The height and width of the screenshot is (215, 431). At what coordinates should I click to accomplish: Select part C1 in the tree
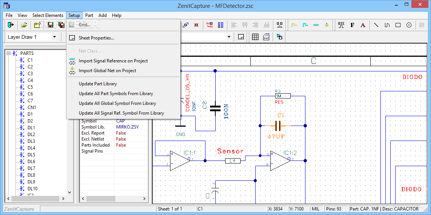(30, 60)
